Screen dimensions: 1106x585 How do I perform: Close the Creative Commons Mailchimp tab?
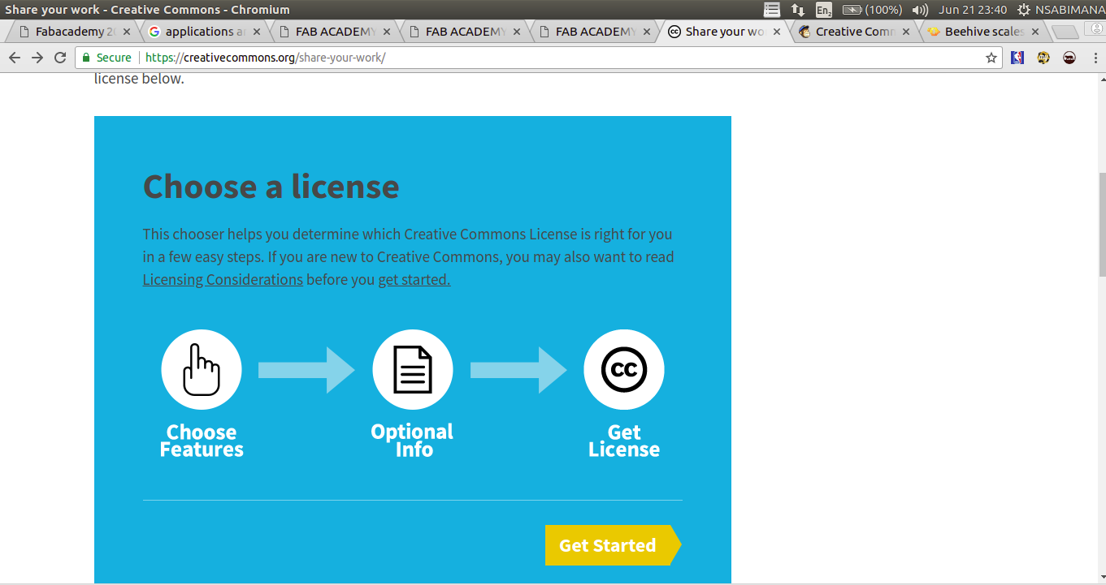tap(907, 32)
